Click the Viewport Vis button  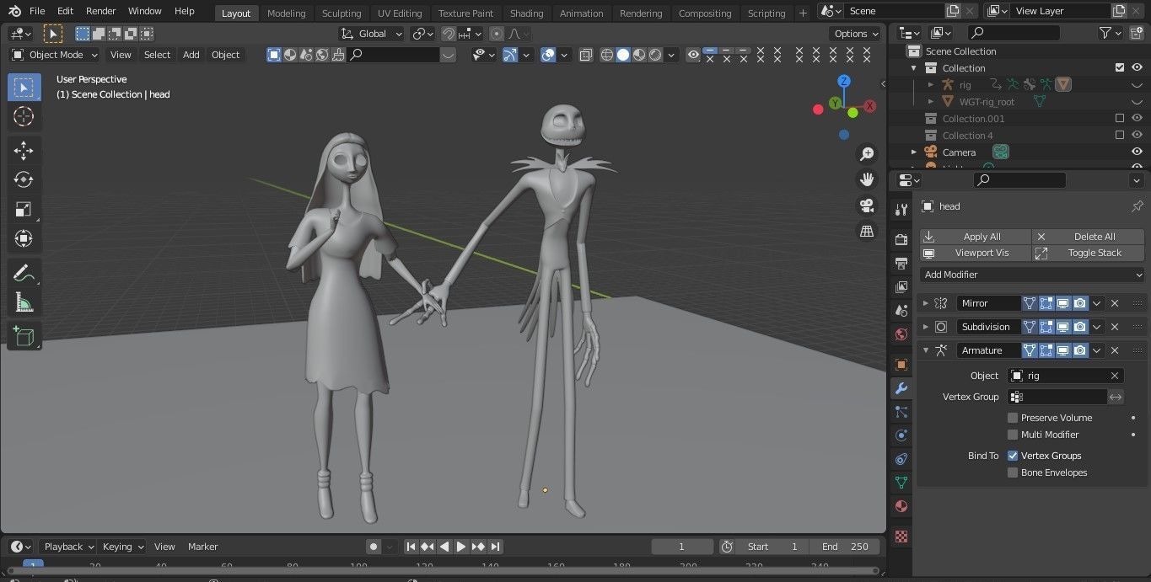pyautogui.click(x=976, y=253)
